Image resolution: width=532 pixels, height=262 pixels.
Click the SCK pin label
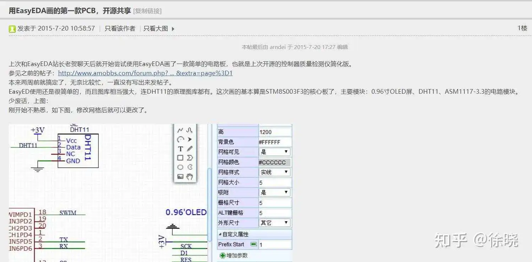click(x=186, y=246)
